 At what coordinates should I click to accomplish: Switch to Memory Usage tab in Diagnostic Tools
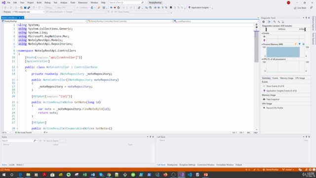pos(286,78)
